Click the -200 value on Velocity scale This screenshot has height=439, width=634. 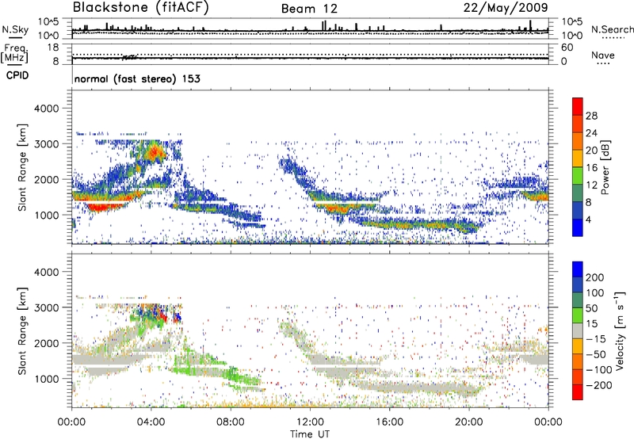click(599, 385)
